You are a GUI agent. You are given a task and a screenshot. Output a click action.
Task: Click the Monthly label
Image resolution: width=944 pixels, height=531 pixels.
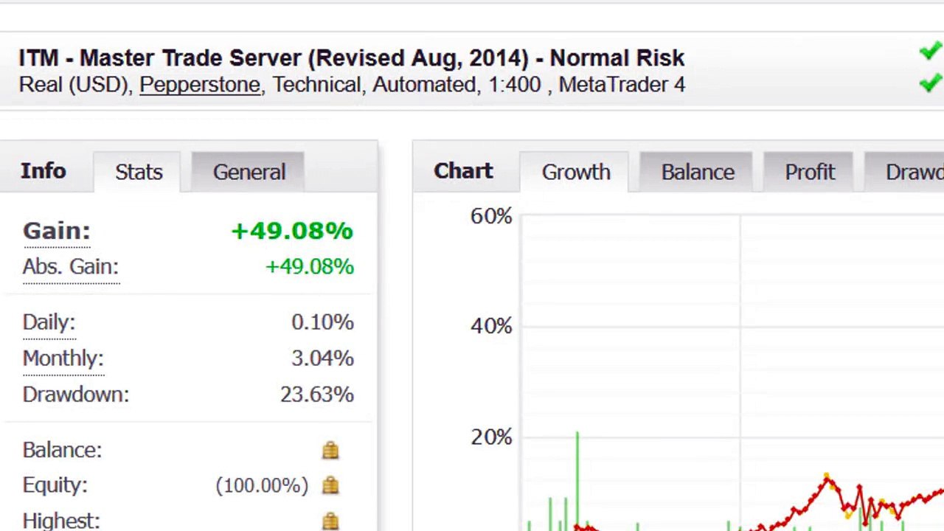coord(63,358)
